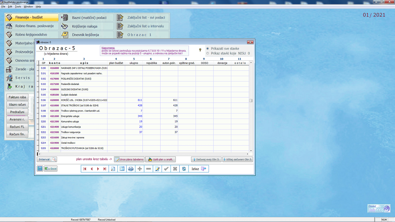Viewport: 395px width, 222px height.
Task: Select row OP 5202 Troškovi osiguranja
Action: (143, 132)
